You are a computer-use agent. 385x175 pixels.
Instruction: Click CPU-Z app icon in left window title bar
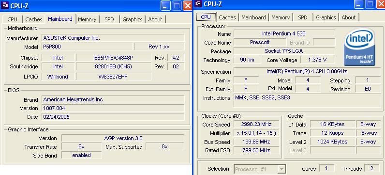point(5,6)
